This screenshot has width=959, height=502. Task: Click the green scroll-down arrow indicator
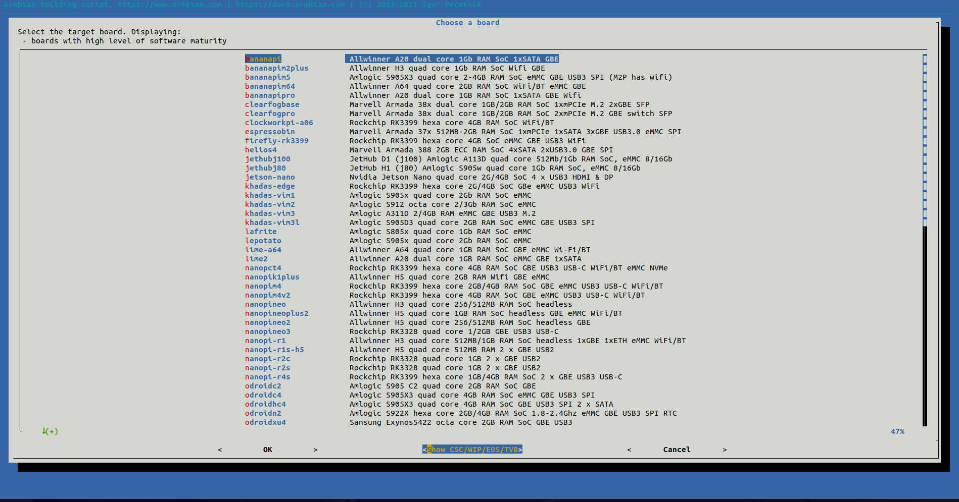tap(50, 431)
